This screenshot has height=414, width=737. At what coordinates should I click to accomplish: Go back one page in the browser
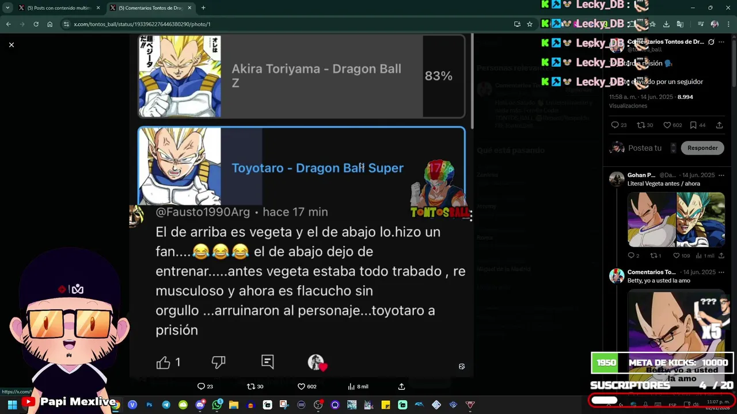click(x=8, y=24)
